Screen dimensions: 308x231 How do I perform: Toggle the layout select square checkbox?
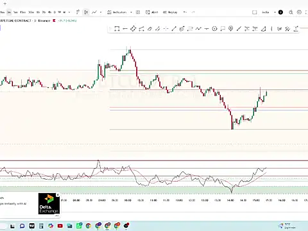point(254,12)
